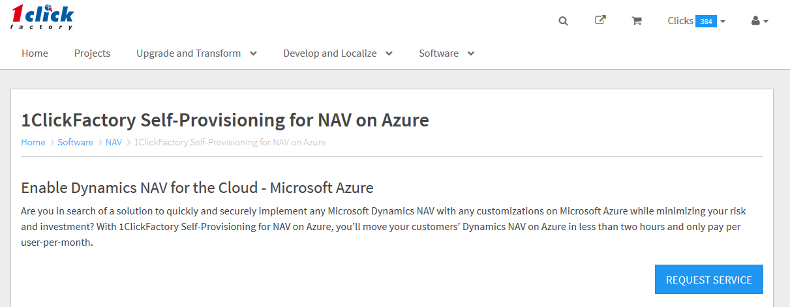Click the user account icon

[755, 21]
